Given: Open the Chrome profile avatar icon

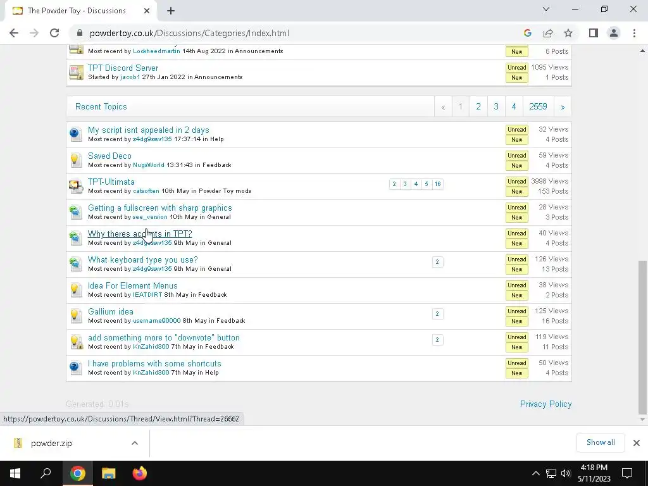Looking at the screenshot, I should click(x=614, y=33).
